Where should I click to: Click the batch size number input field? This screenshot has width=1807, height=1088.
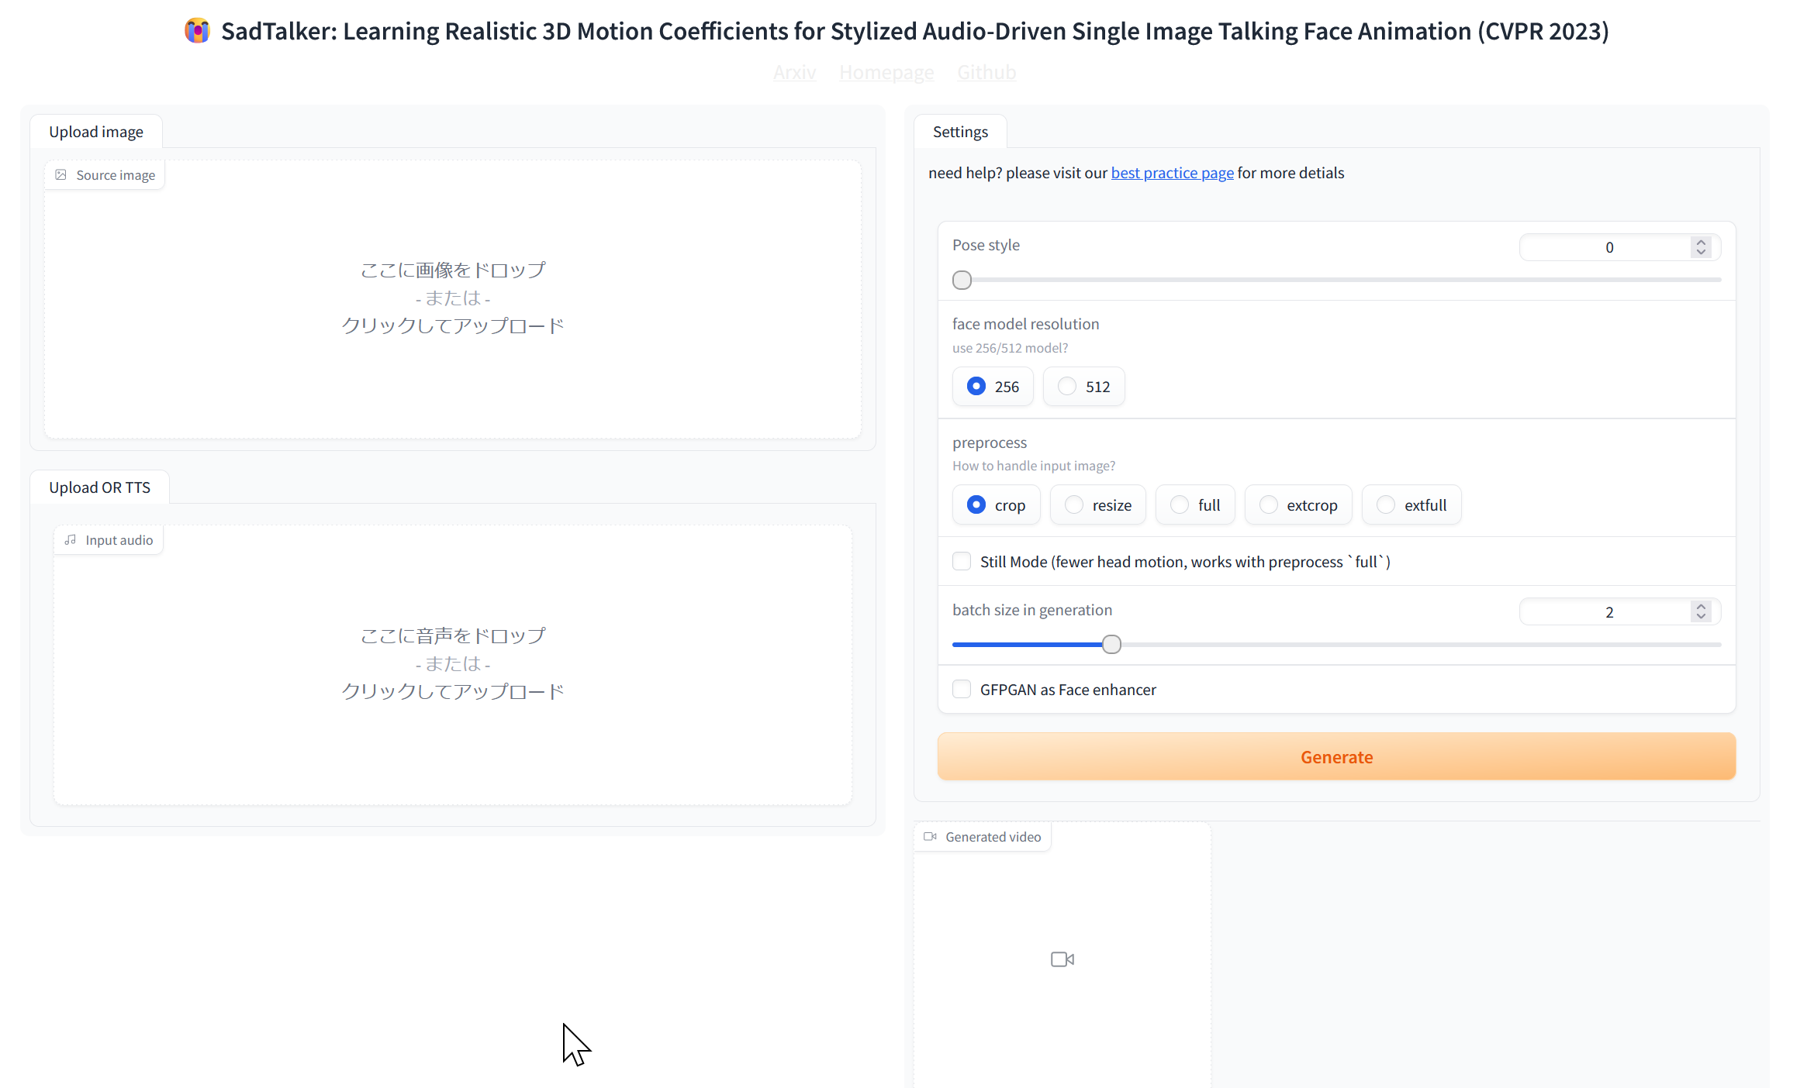click(1620, 611)
